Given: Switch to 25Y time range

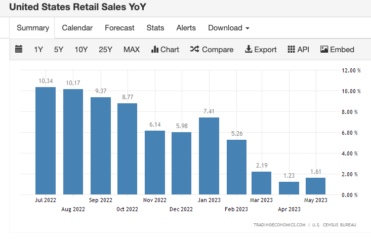Looking at the screenshot, I should 105,49.
